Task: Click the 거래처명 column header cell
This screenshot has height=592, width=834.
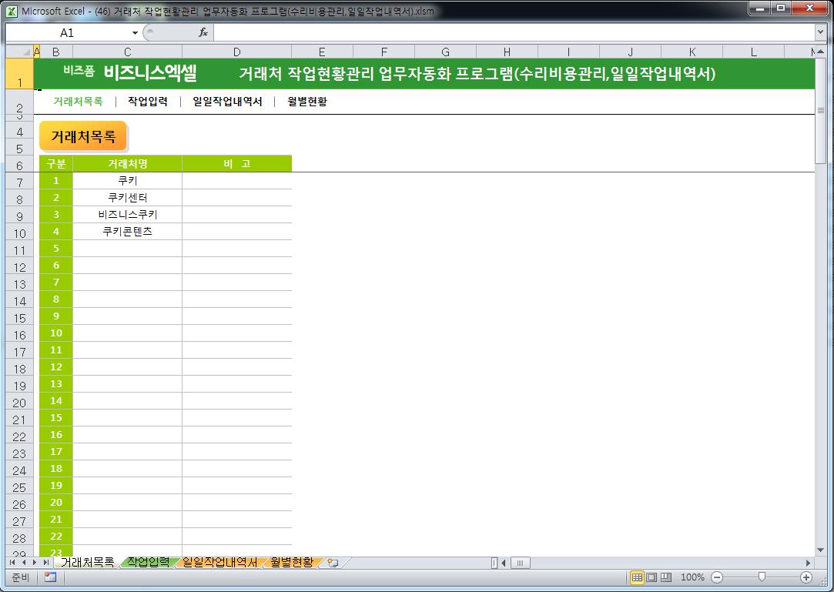Action: 127,163
